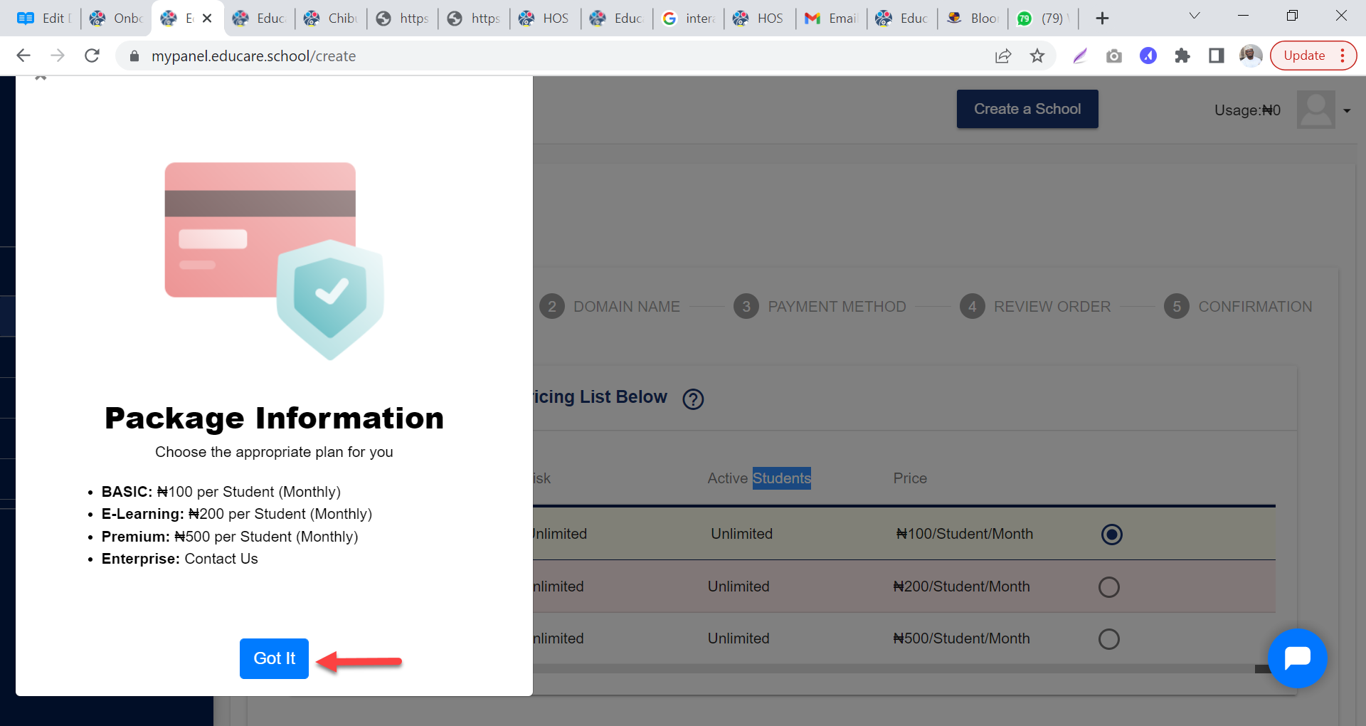Viewport: 1366px width, 726px height.
Task: Open the tab search chevron
Action: point(1195,16)
